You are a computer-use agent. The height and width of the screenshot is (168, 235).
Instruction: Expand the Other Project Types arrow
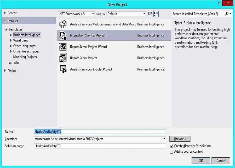tap(11, 51)
